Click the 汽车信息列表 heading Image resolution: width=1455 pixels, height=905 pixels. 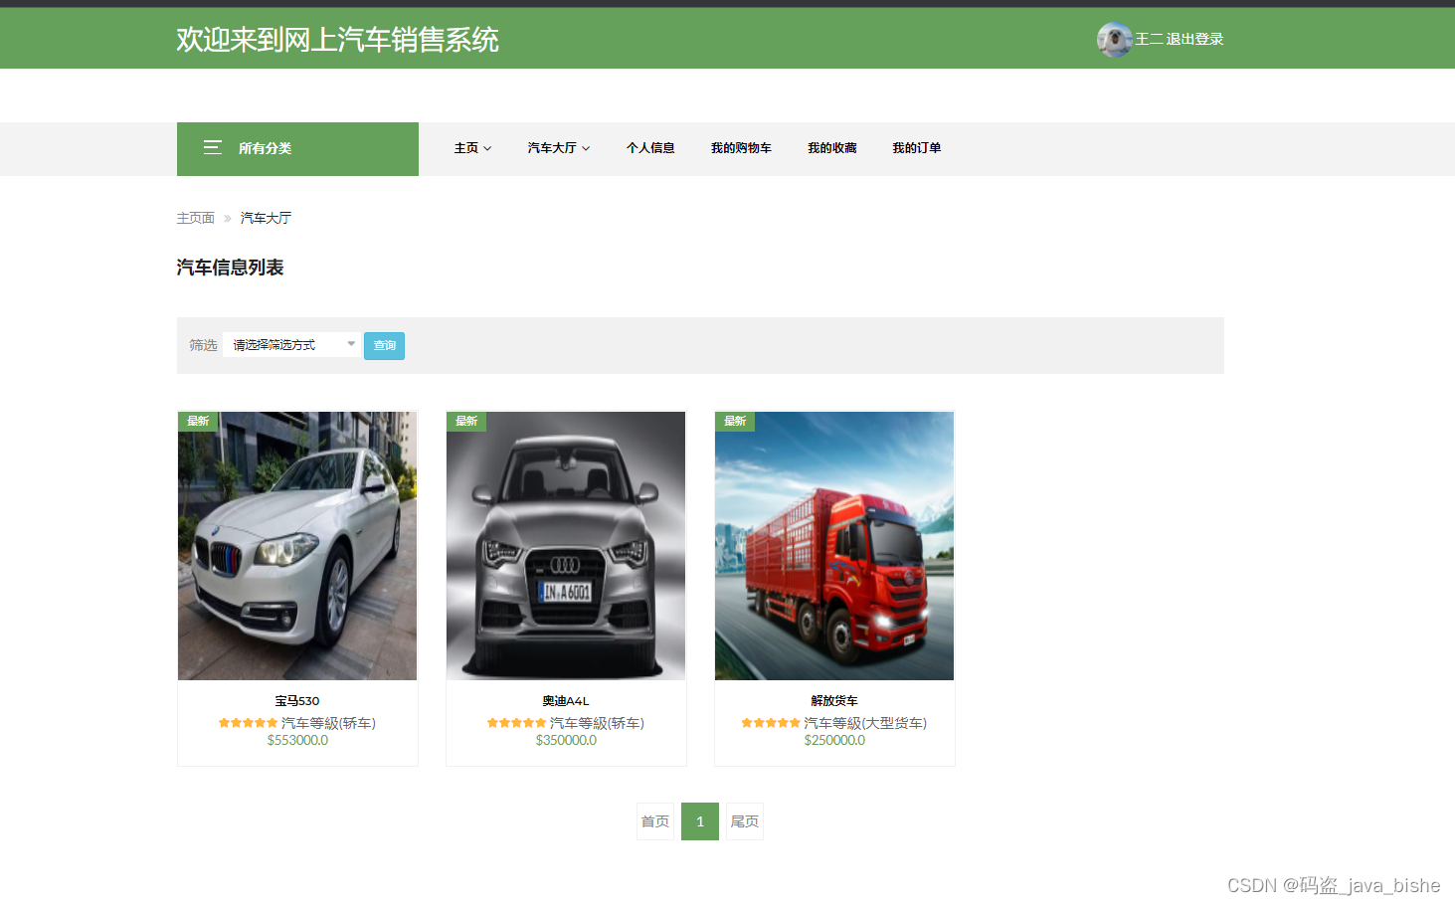click(231, 268)
